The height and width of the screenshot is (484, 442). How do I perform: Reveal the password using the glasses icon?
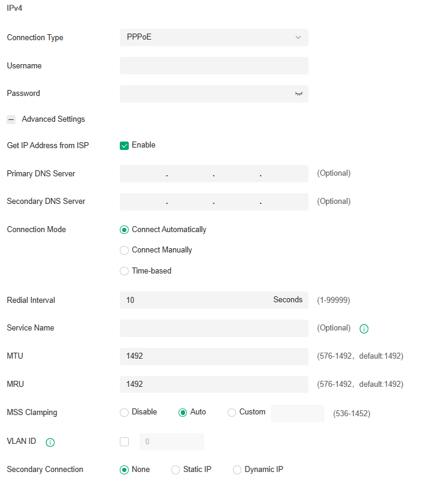[x=299, y=94]
